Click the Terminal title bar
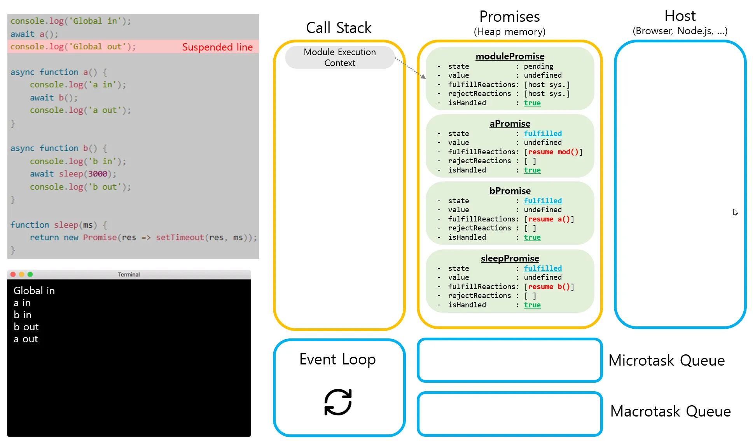This screenshot has height=441, width=755. pos(129,274)
